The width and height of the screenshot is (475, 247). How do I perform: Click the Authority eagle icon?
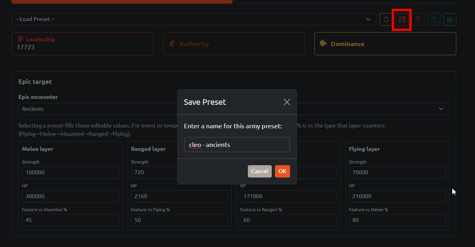click(172, 43)
